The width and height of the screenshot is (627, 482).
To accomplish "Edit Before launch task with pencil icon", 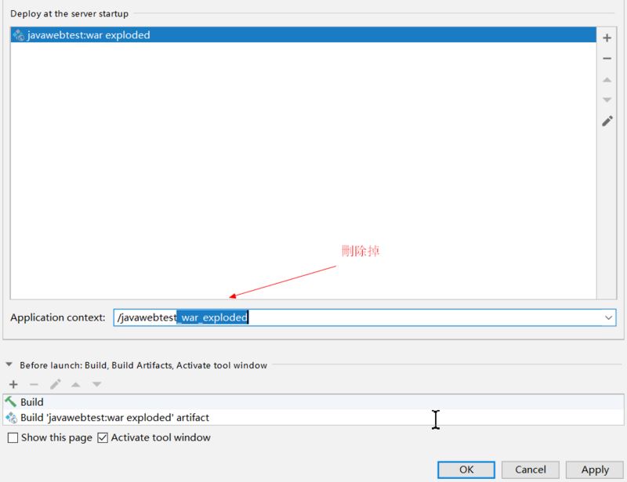I will point(55,384).
